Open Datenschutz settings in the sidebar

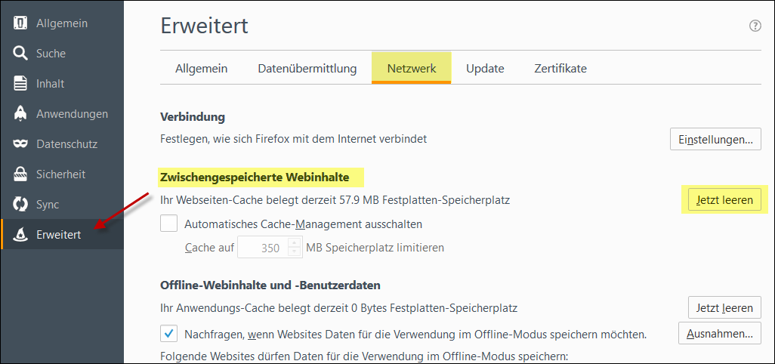tap(62, 144)
